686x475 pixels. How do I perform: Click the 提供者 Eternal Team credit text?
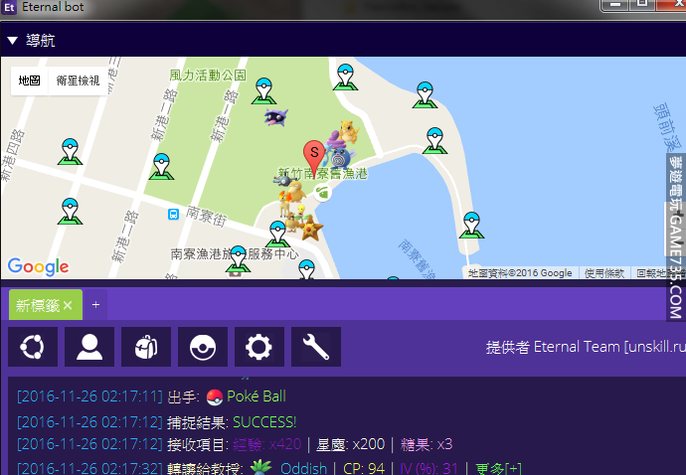[586, 347]
